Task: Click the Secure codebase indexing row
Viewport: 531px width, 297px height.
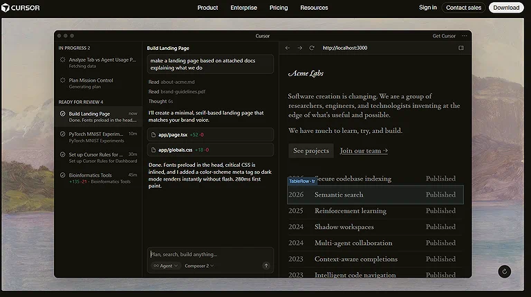Action: pyautogui.click(x=375, y=179)
